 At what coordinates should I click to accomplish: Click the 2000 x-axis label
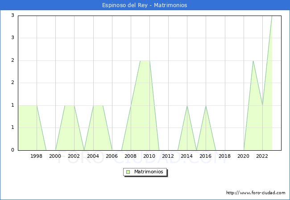55,156
